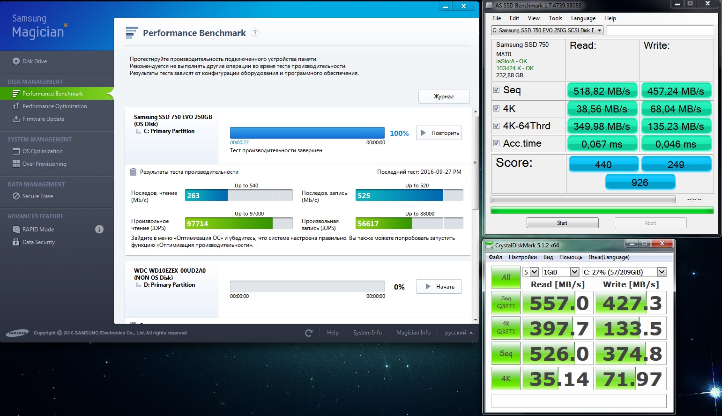Viewport: 722px width, 416px height.
Task: Open the Tools menu in AS SSD Benchmark
Action: click(555, 18)
